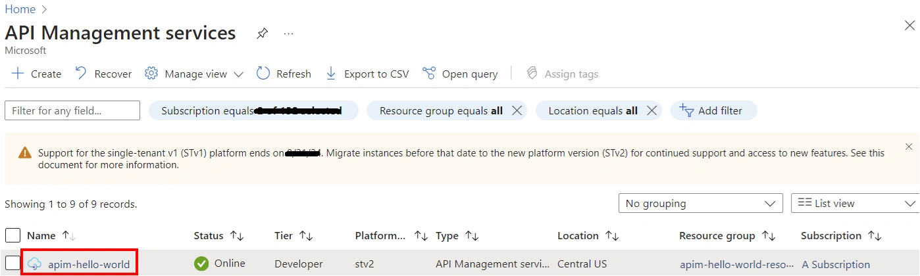The height and width of the screenshot is (276, 920).
Task: Open the Manage view dropdown
Action: tap(194, 74)
